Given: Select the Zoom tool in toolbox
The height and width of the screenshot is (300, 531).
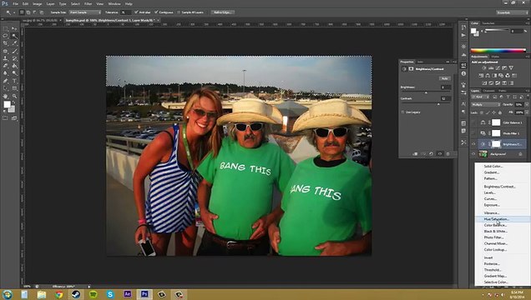Looking at the screenshot, I should 14,97.
